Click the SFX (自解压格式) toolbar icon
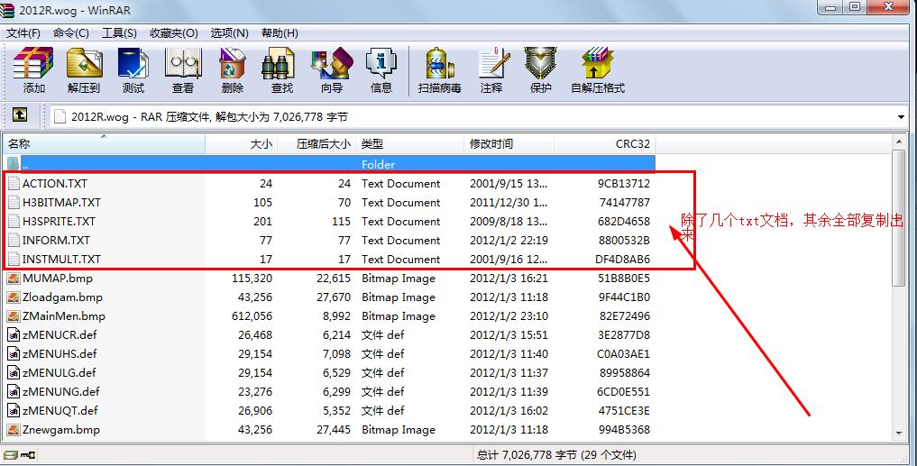 coord(598,64)
